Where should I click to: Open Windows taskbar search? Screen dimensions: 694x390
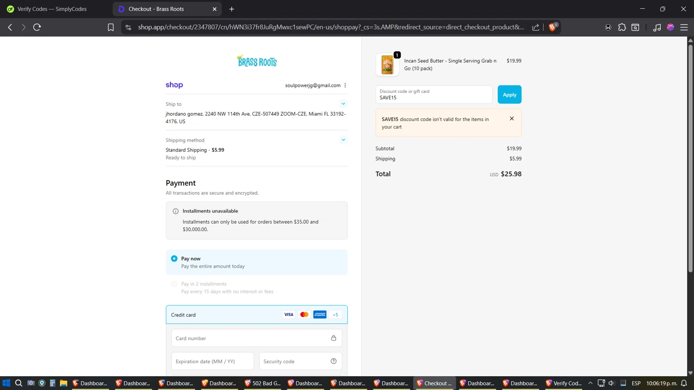click(x=19, y=383)
